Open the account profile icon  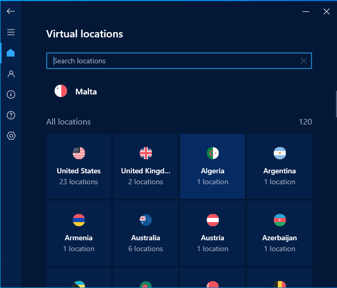click(x=11, y=74)
